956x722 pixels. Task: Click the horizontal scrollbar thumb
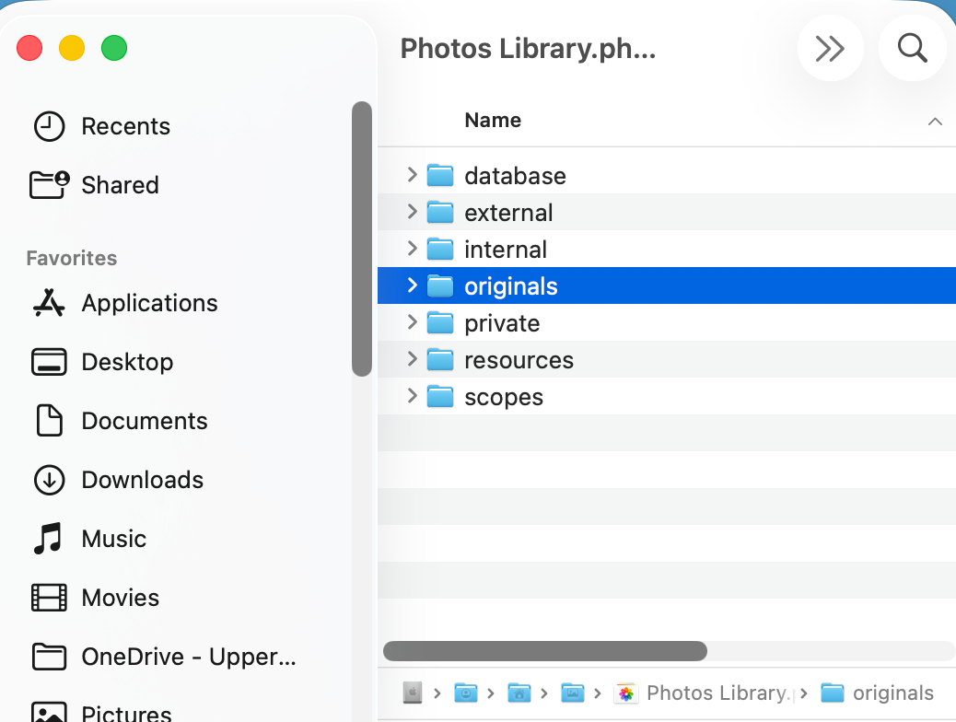pos(544,651)
